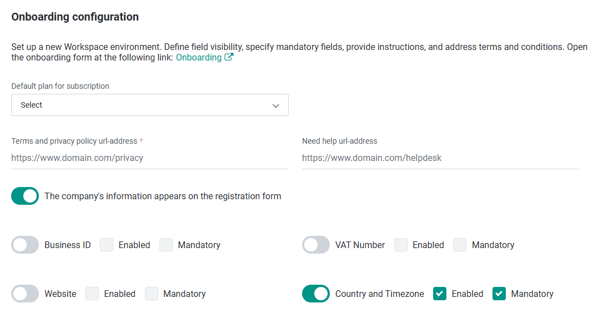The height and width of the screenshot is (323, 613).
Task: Toggle company's information on registration form
Action: coord(24,196)
